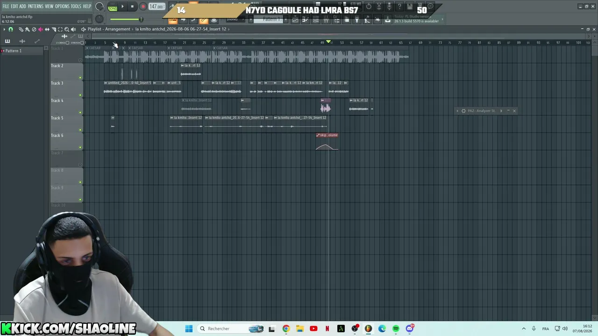Add new pattern with plus button
This screenshot has width=598, height=336.
click(x=285, y=19)
